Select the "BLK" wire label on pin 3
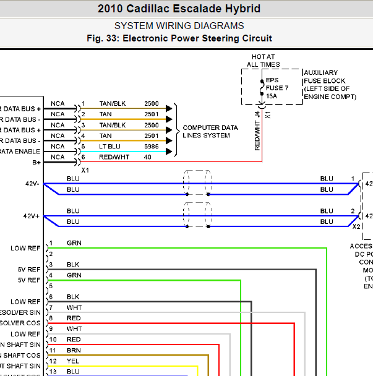 [x=73, y=265]
